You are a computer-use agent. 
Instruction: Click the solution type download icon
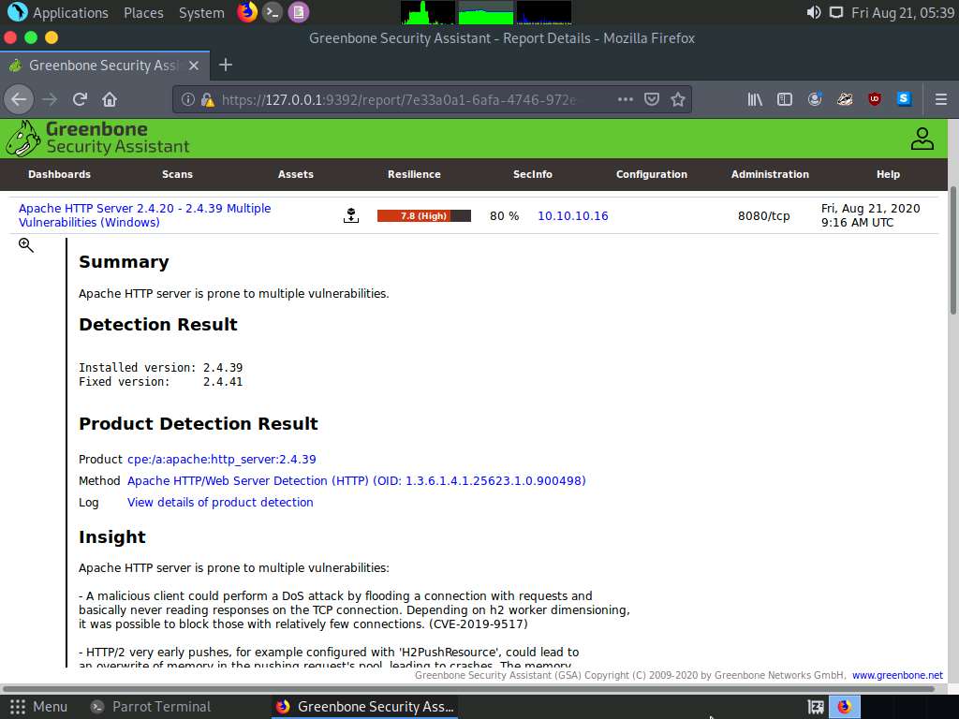point(351,215)
